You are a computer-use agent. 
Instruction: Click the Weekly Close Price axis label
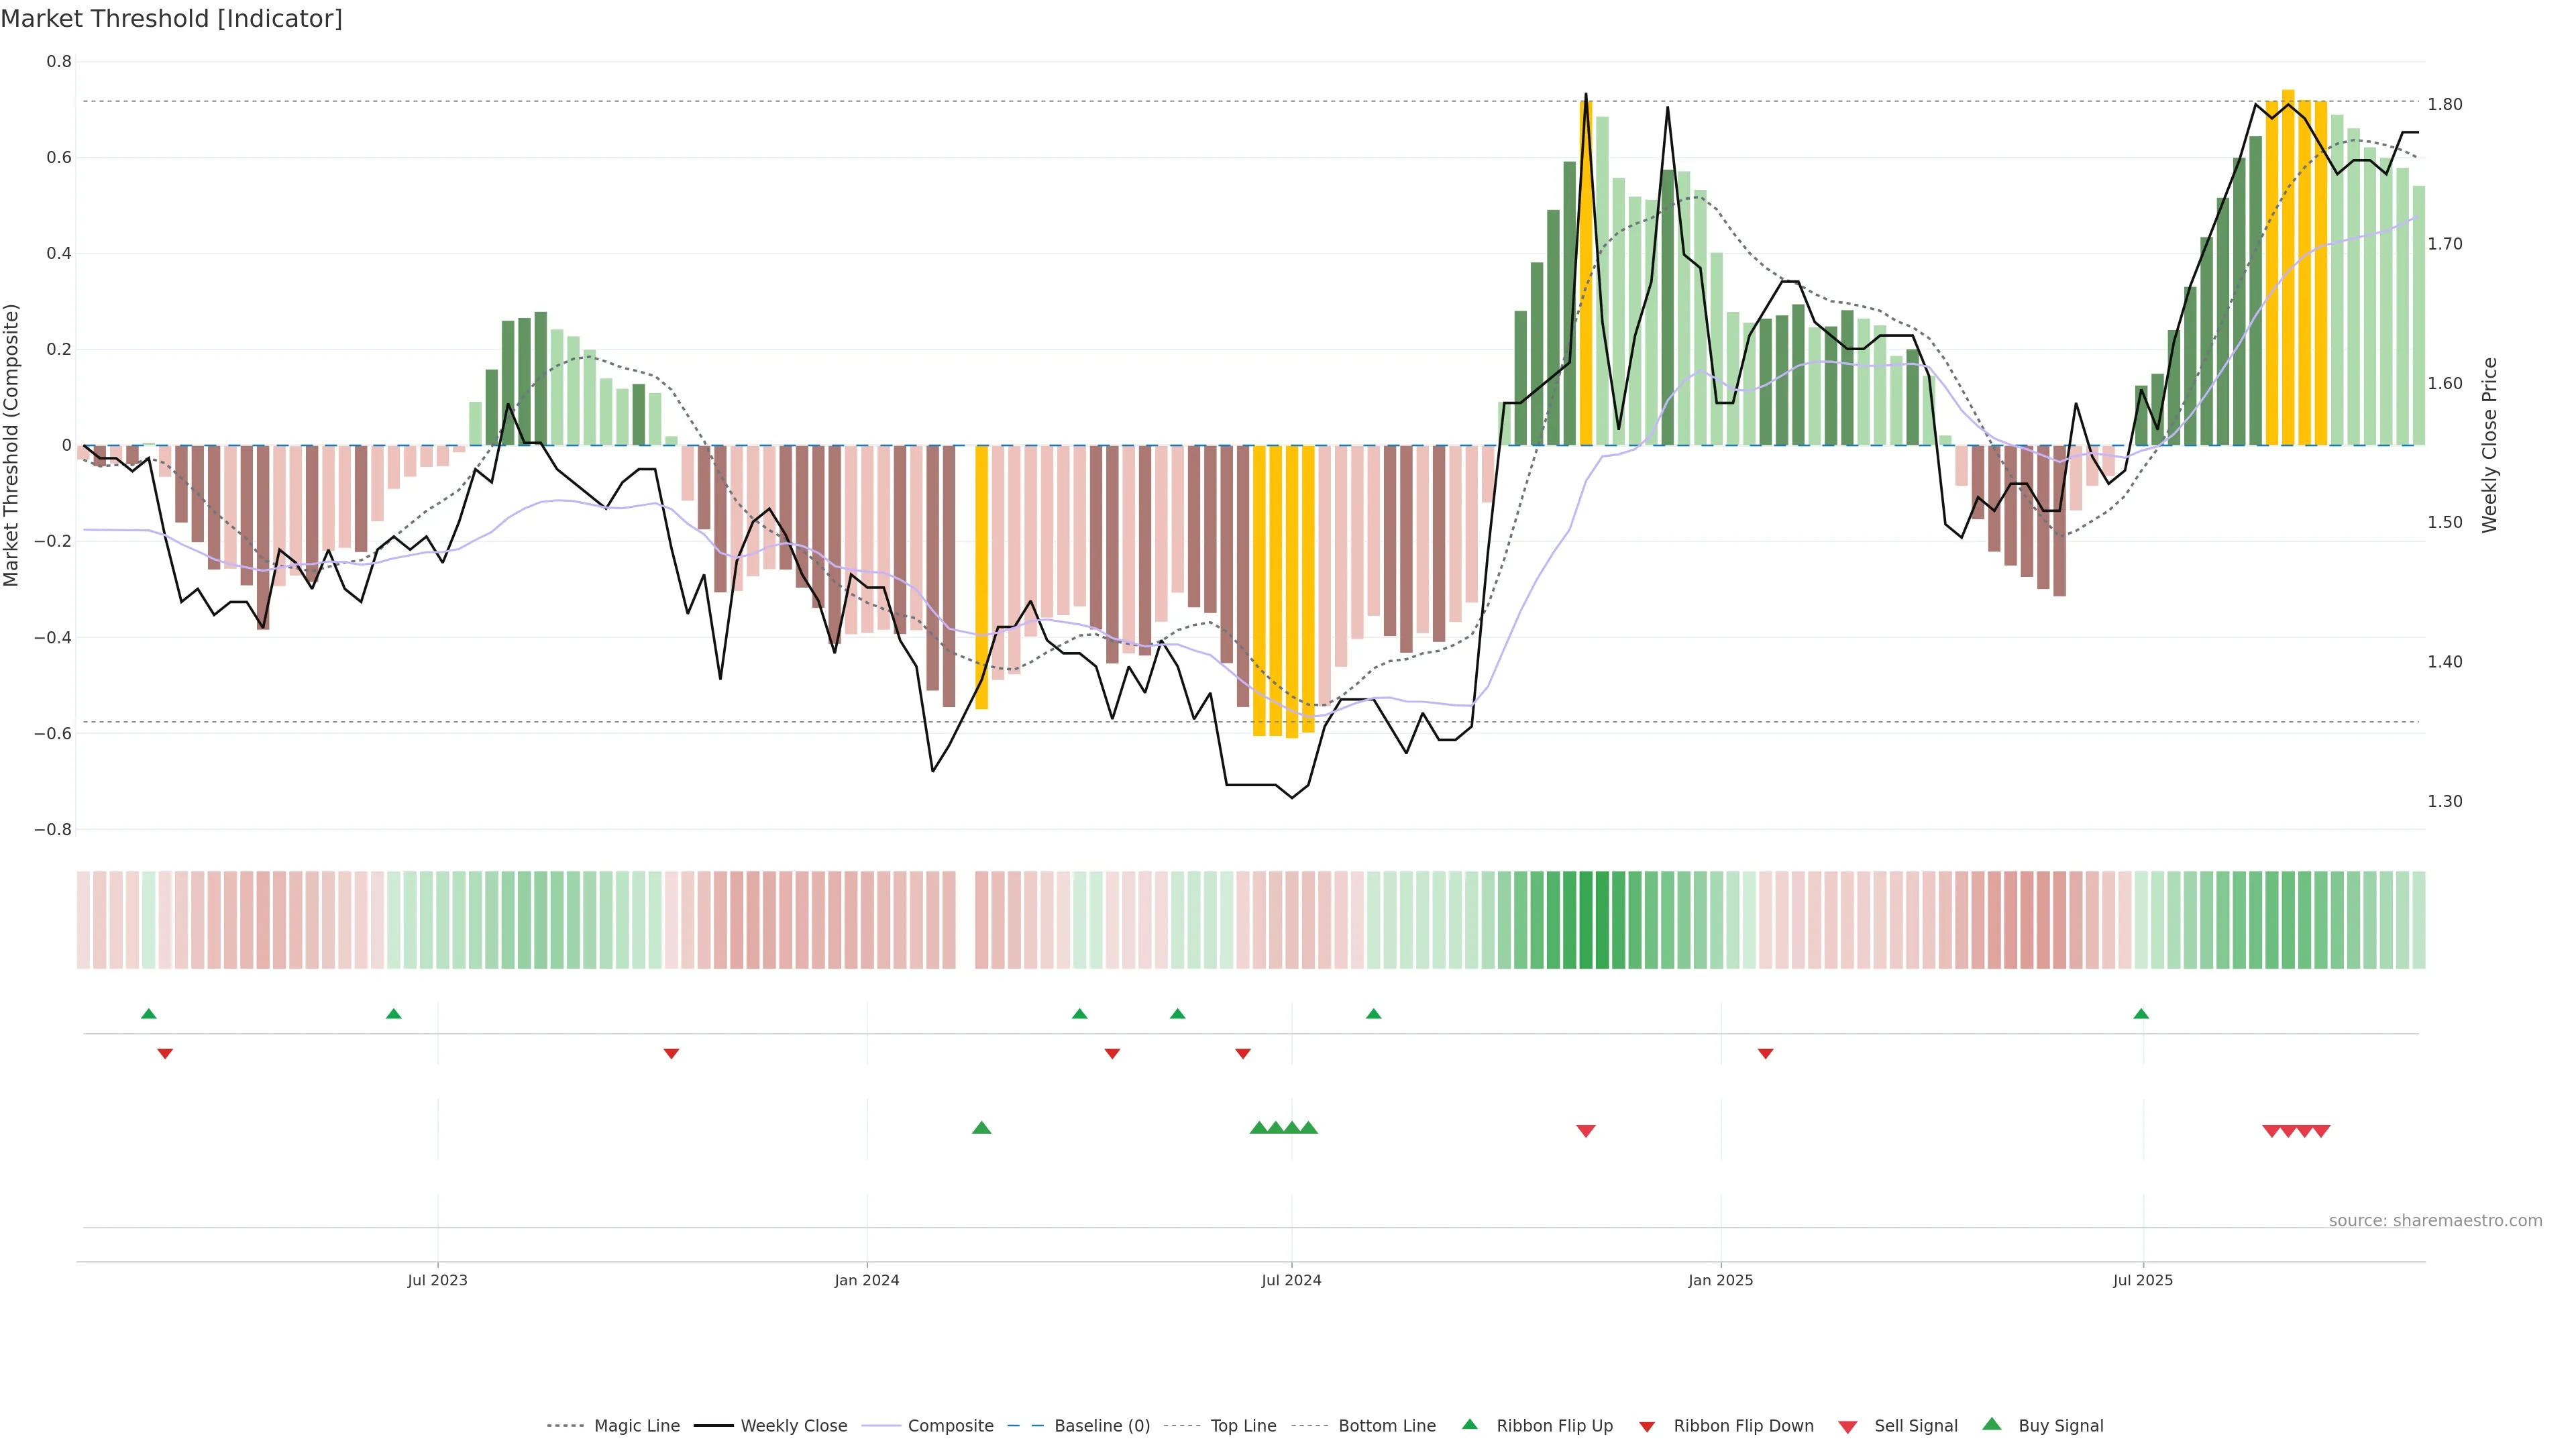click(2489, 445)
